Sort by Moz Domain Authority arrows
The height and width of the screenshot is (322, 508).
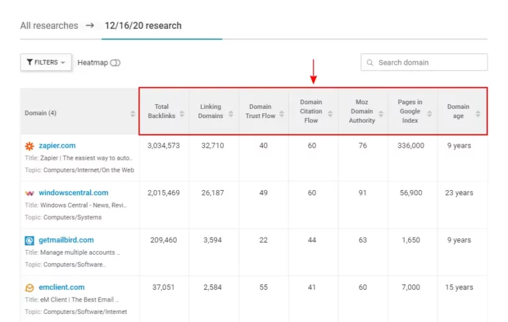click(x=381, y=113)
